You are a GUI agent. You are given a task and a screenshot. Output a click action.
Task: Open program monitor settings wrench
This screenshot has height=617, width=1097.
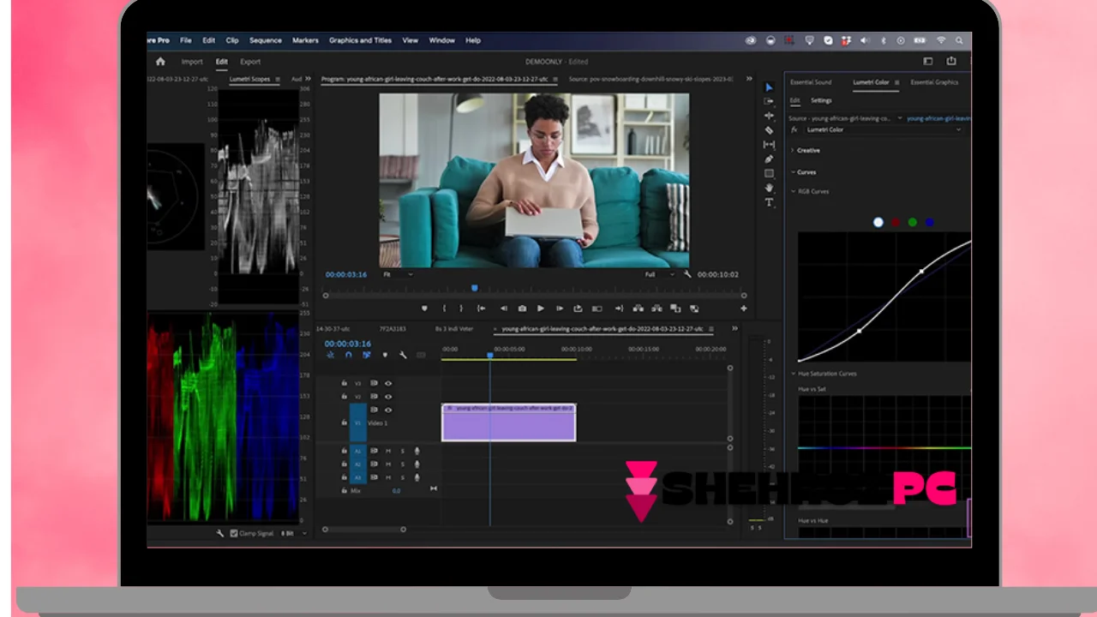click(x=687, y=274)
